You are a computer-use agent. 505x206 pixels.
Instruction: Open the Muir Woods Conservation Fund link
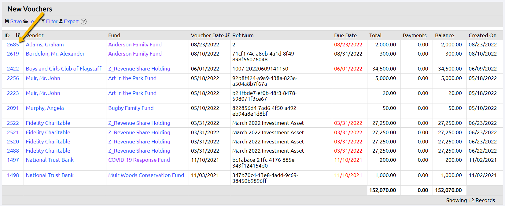(146, 175)
